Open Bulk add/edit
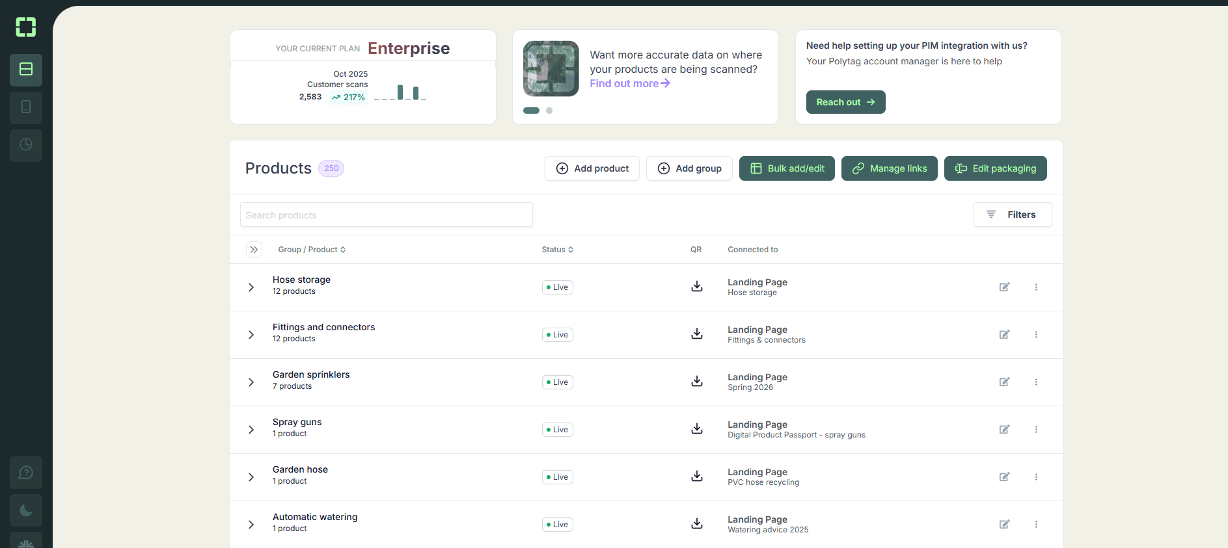This screenshot has width=1228, height=548. click(x=787, y=168)
